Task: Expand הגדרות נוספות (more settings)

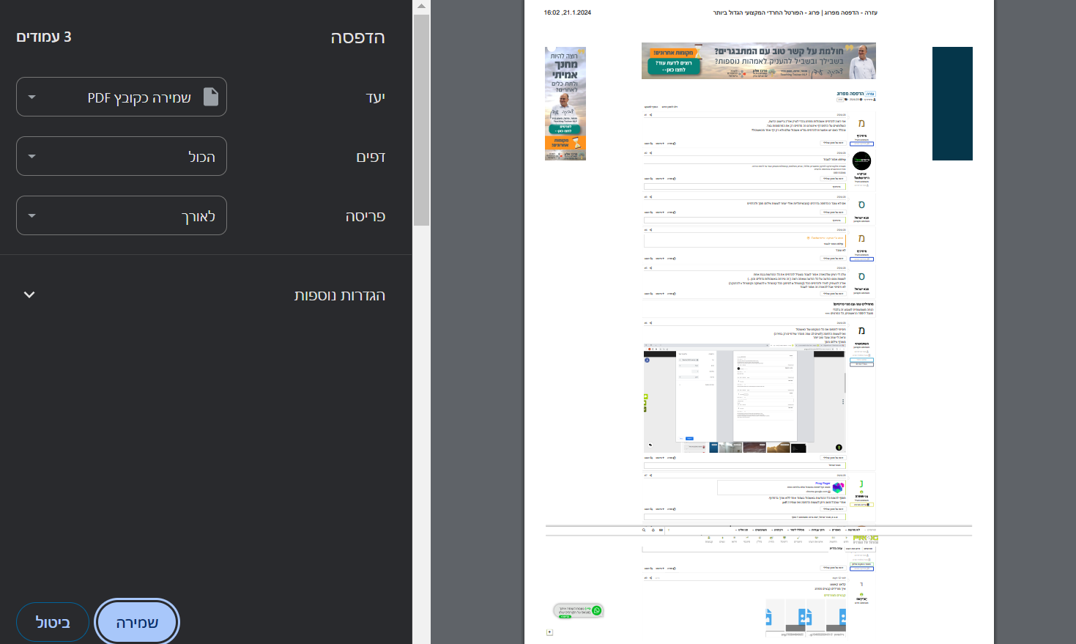Action: coord(206,295)
